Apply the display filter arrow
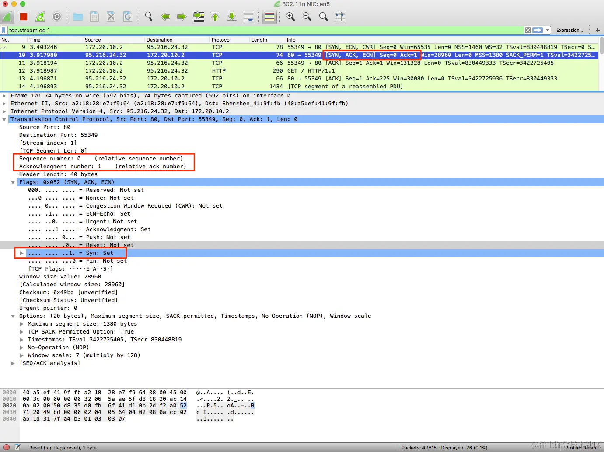This screenshot has width=604, height=452. [538, 30]
